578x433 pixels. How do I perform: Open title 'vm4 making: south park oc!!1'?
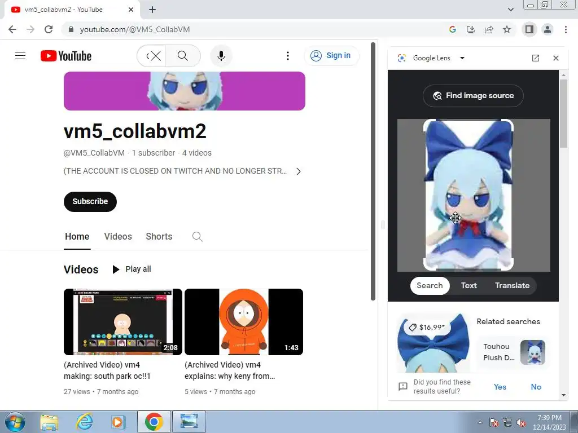pos(107,370)
